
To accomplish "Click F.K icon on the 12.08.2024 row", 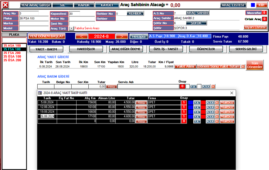I will pos(197,107).
